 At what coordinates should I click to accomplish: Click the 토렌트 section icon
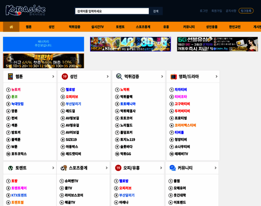[x=10, y=168]
